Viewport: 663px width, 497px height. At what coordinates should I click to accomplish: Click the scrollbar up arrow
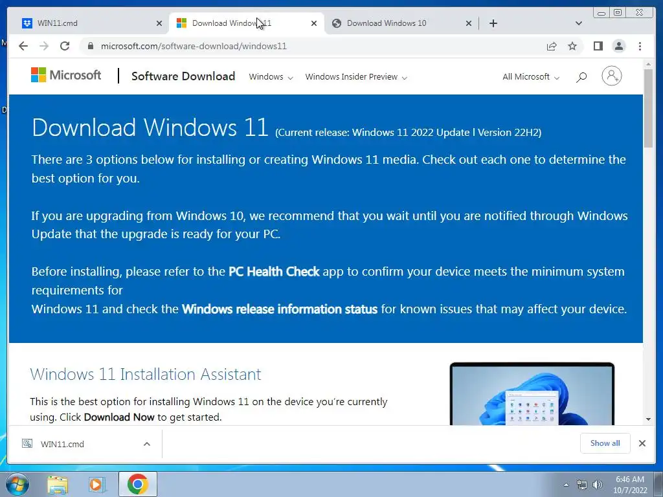(647, 64)
